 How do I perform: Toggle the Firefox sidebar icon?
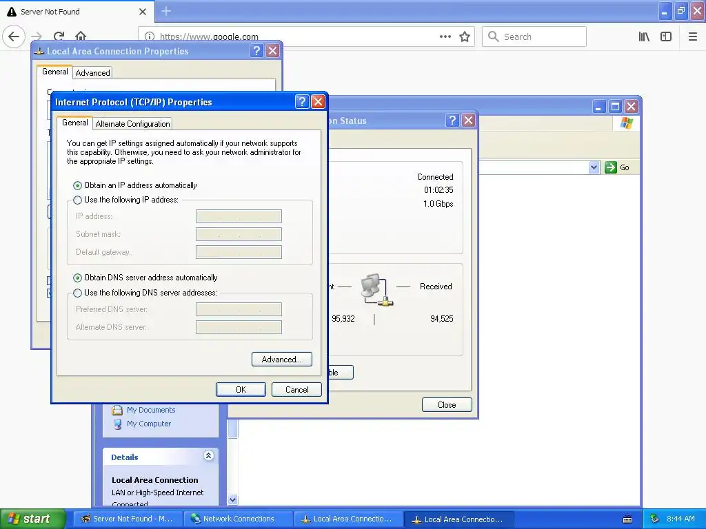(666, 37)
